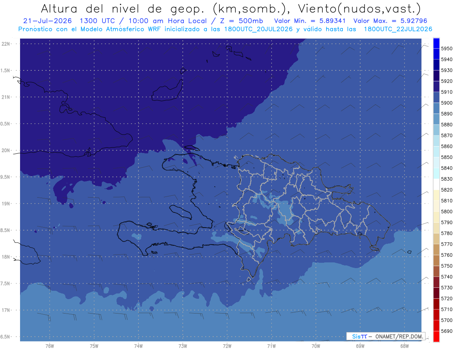Click the 75W longitude axis label

coord(94,346)
